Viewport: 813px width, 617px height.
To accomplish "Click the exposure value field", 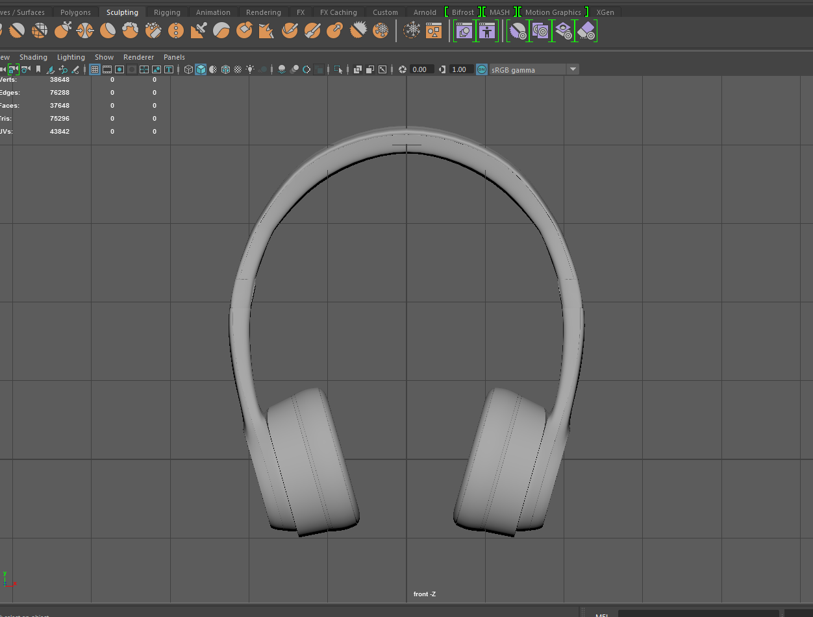I will (420, 69).
